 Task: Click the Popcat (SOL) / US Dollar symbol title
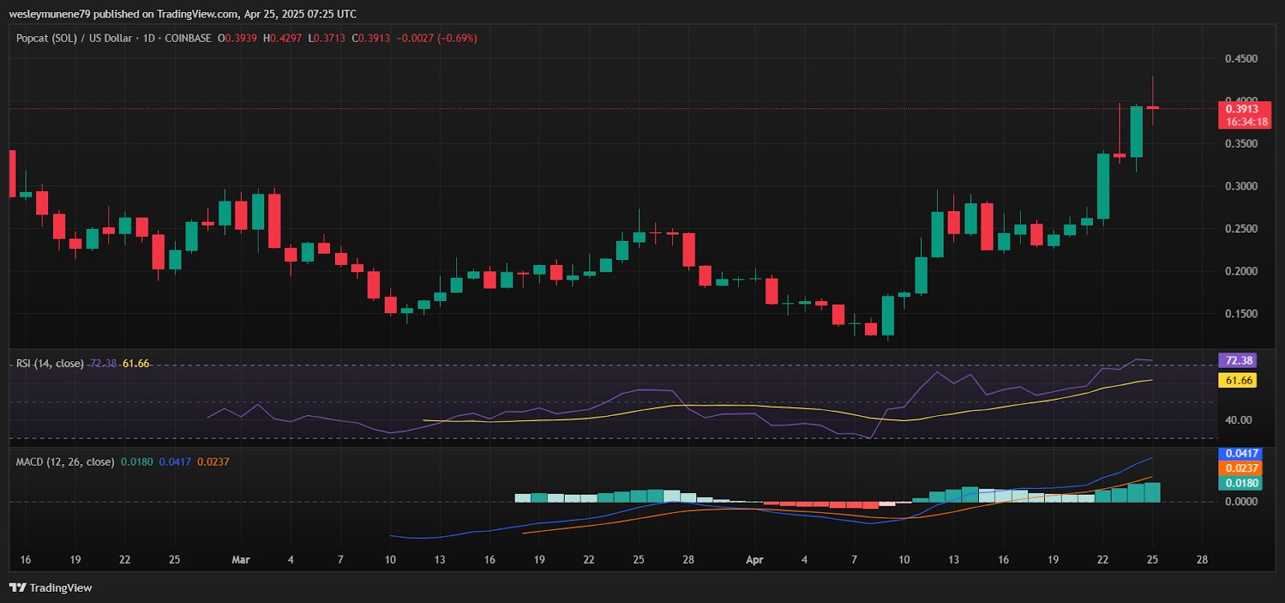[74, 38]
